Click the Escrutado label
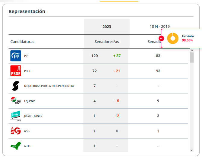This screenshot has width=202, height=159. tap(188, 36)
